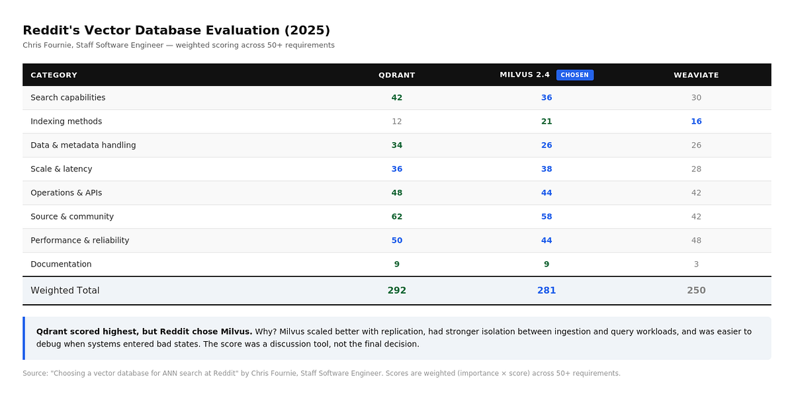
Task: Click Milvus's 38 in Scale & latency row
Action: [x=547, y=169]
